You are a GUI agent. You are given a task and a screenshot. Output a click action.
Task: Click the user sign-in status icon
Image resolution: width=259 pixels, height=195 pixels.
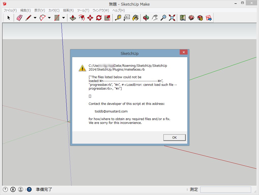click(x=21, y=189)
